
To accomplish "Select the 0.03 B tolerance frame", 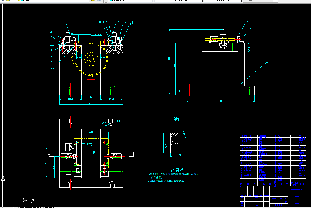I will [97, 34].
